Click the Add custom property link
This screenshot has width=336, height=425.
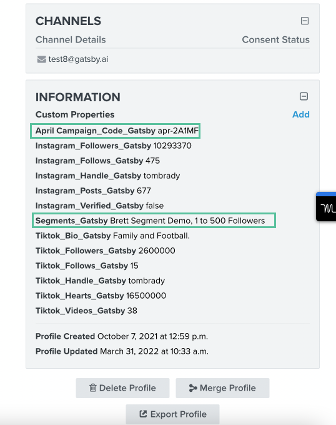[301, 114]
